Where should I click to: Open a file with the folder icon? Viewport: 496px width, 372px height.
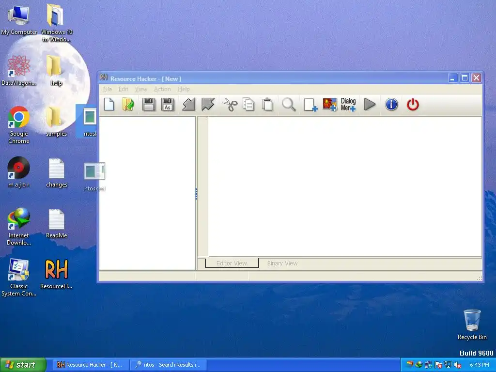[128, 105]
